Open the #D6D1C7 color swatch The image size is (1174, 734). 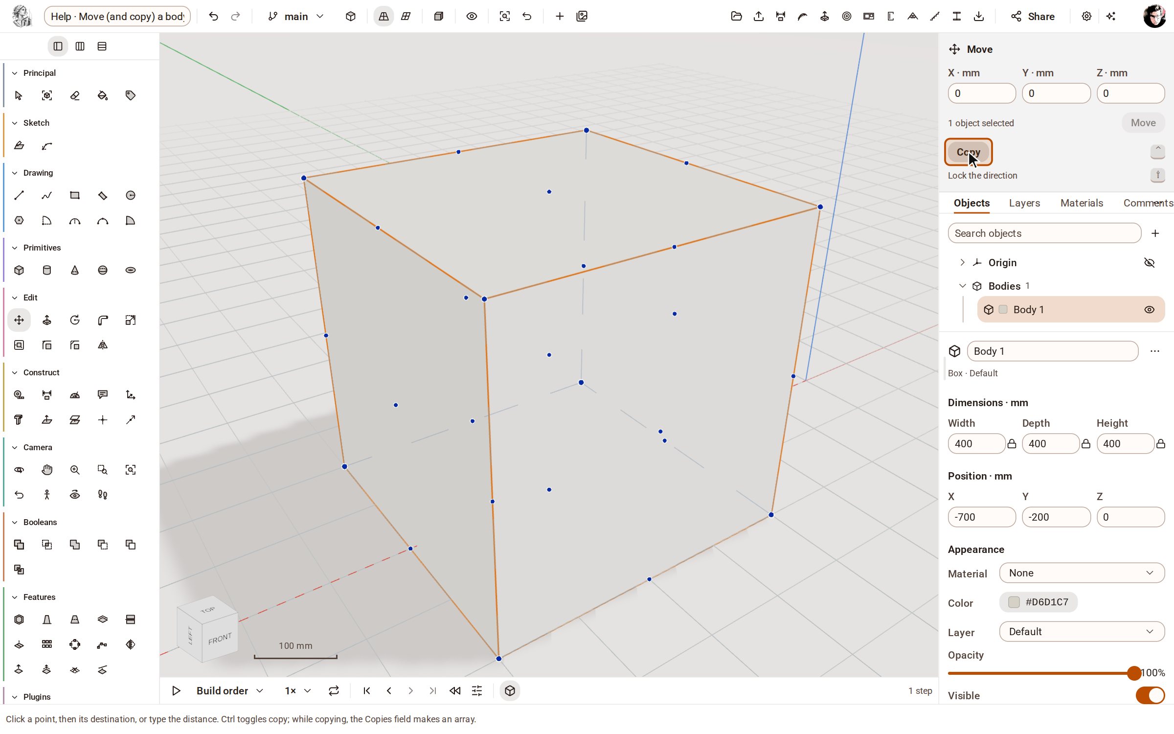[1039, 602]
